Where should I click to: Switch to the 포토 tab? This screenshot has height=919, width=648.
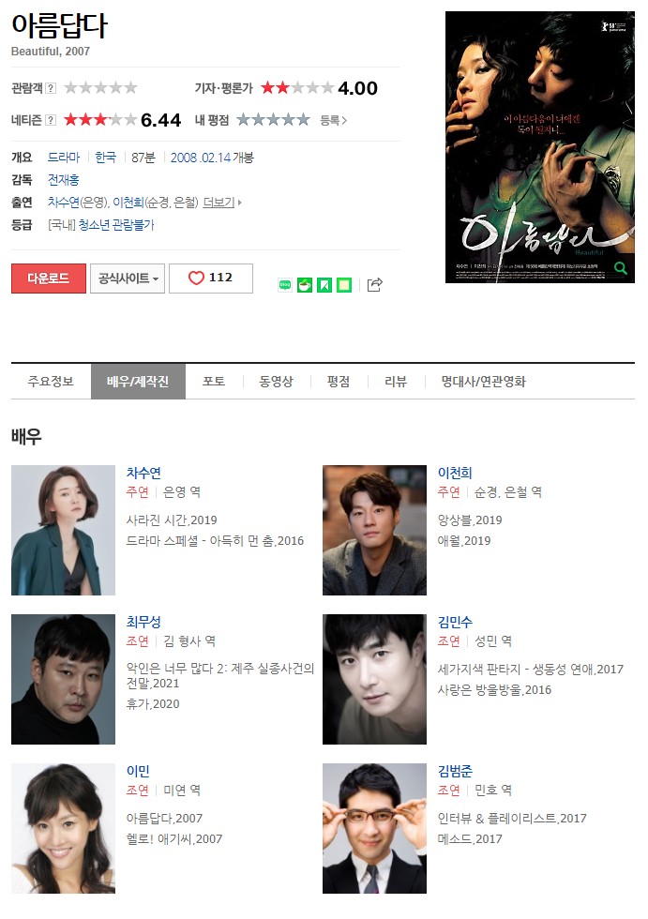[214, 382]
